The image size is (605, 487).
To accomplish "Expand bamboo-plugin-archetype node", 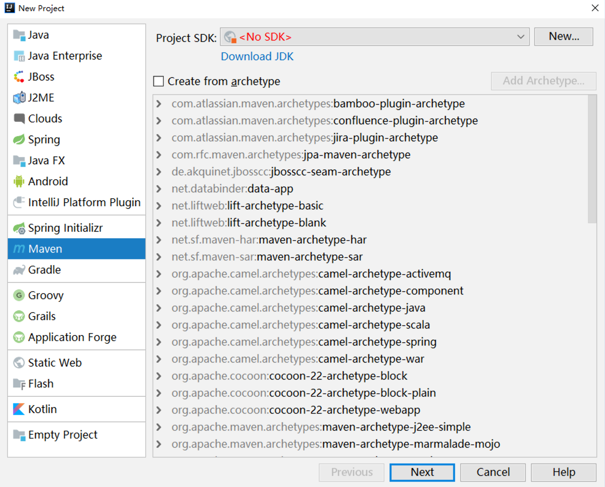I will click(x=159, y=104).
